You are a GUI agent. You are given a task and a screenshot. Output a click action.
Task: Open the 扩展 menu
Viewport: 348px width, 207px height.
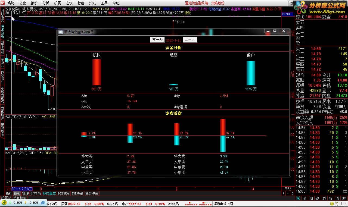57,3
